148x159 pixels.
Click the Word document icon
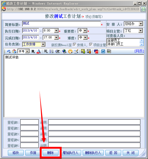click(x=103, y=51)
